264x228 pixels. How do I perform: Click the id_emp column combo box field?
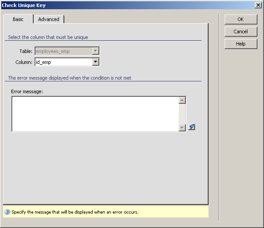63,62
